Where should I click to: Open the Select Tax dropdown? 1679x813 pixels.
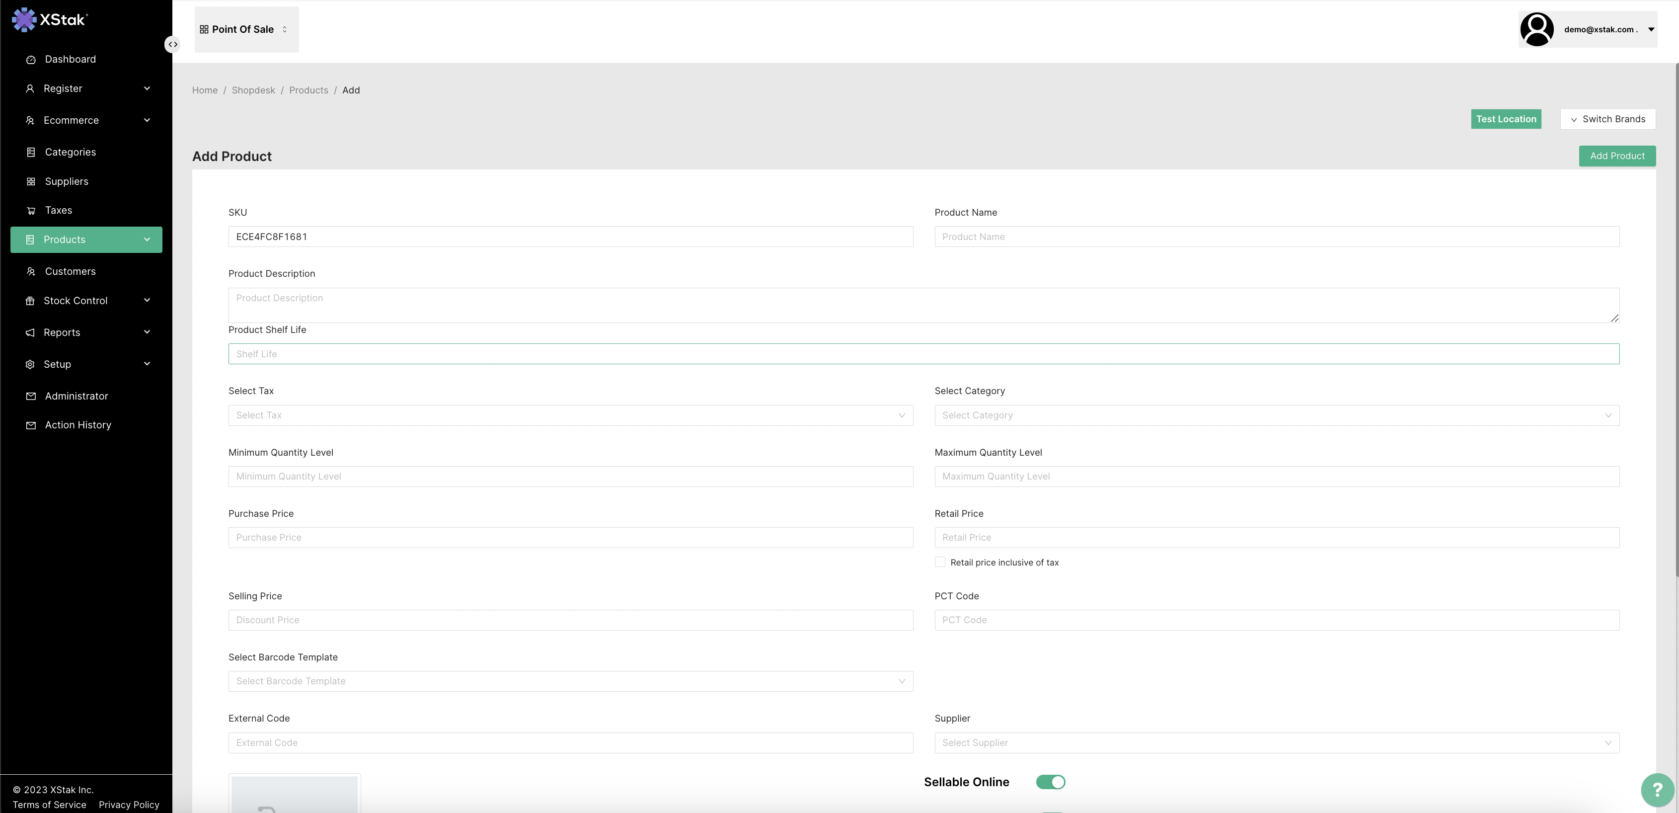(570, 415)
